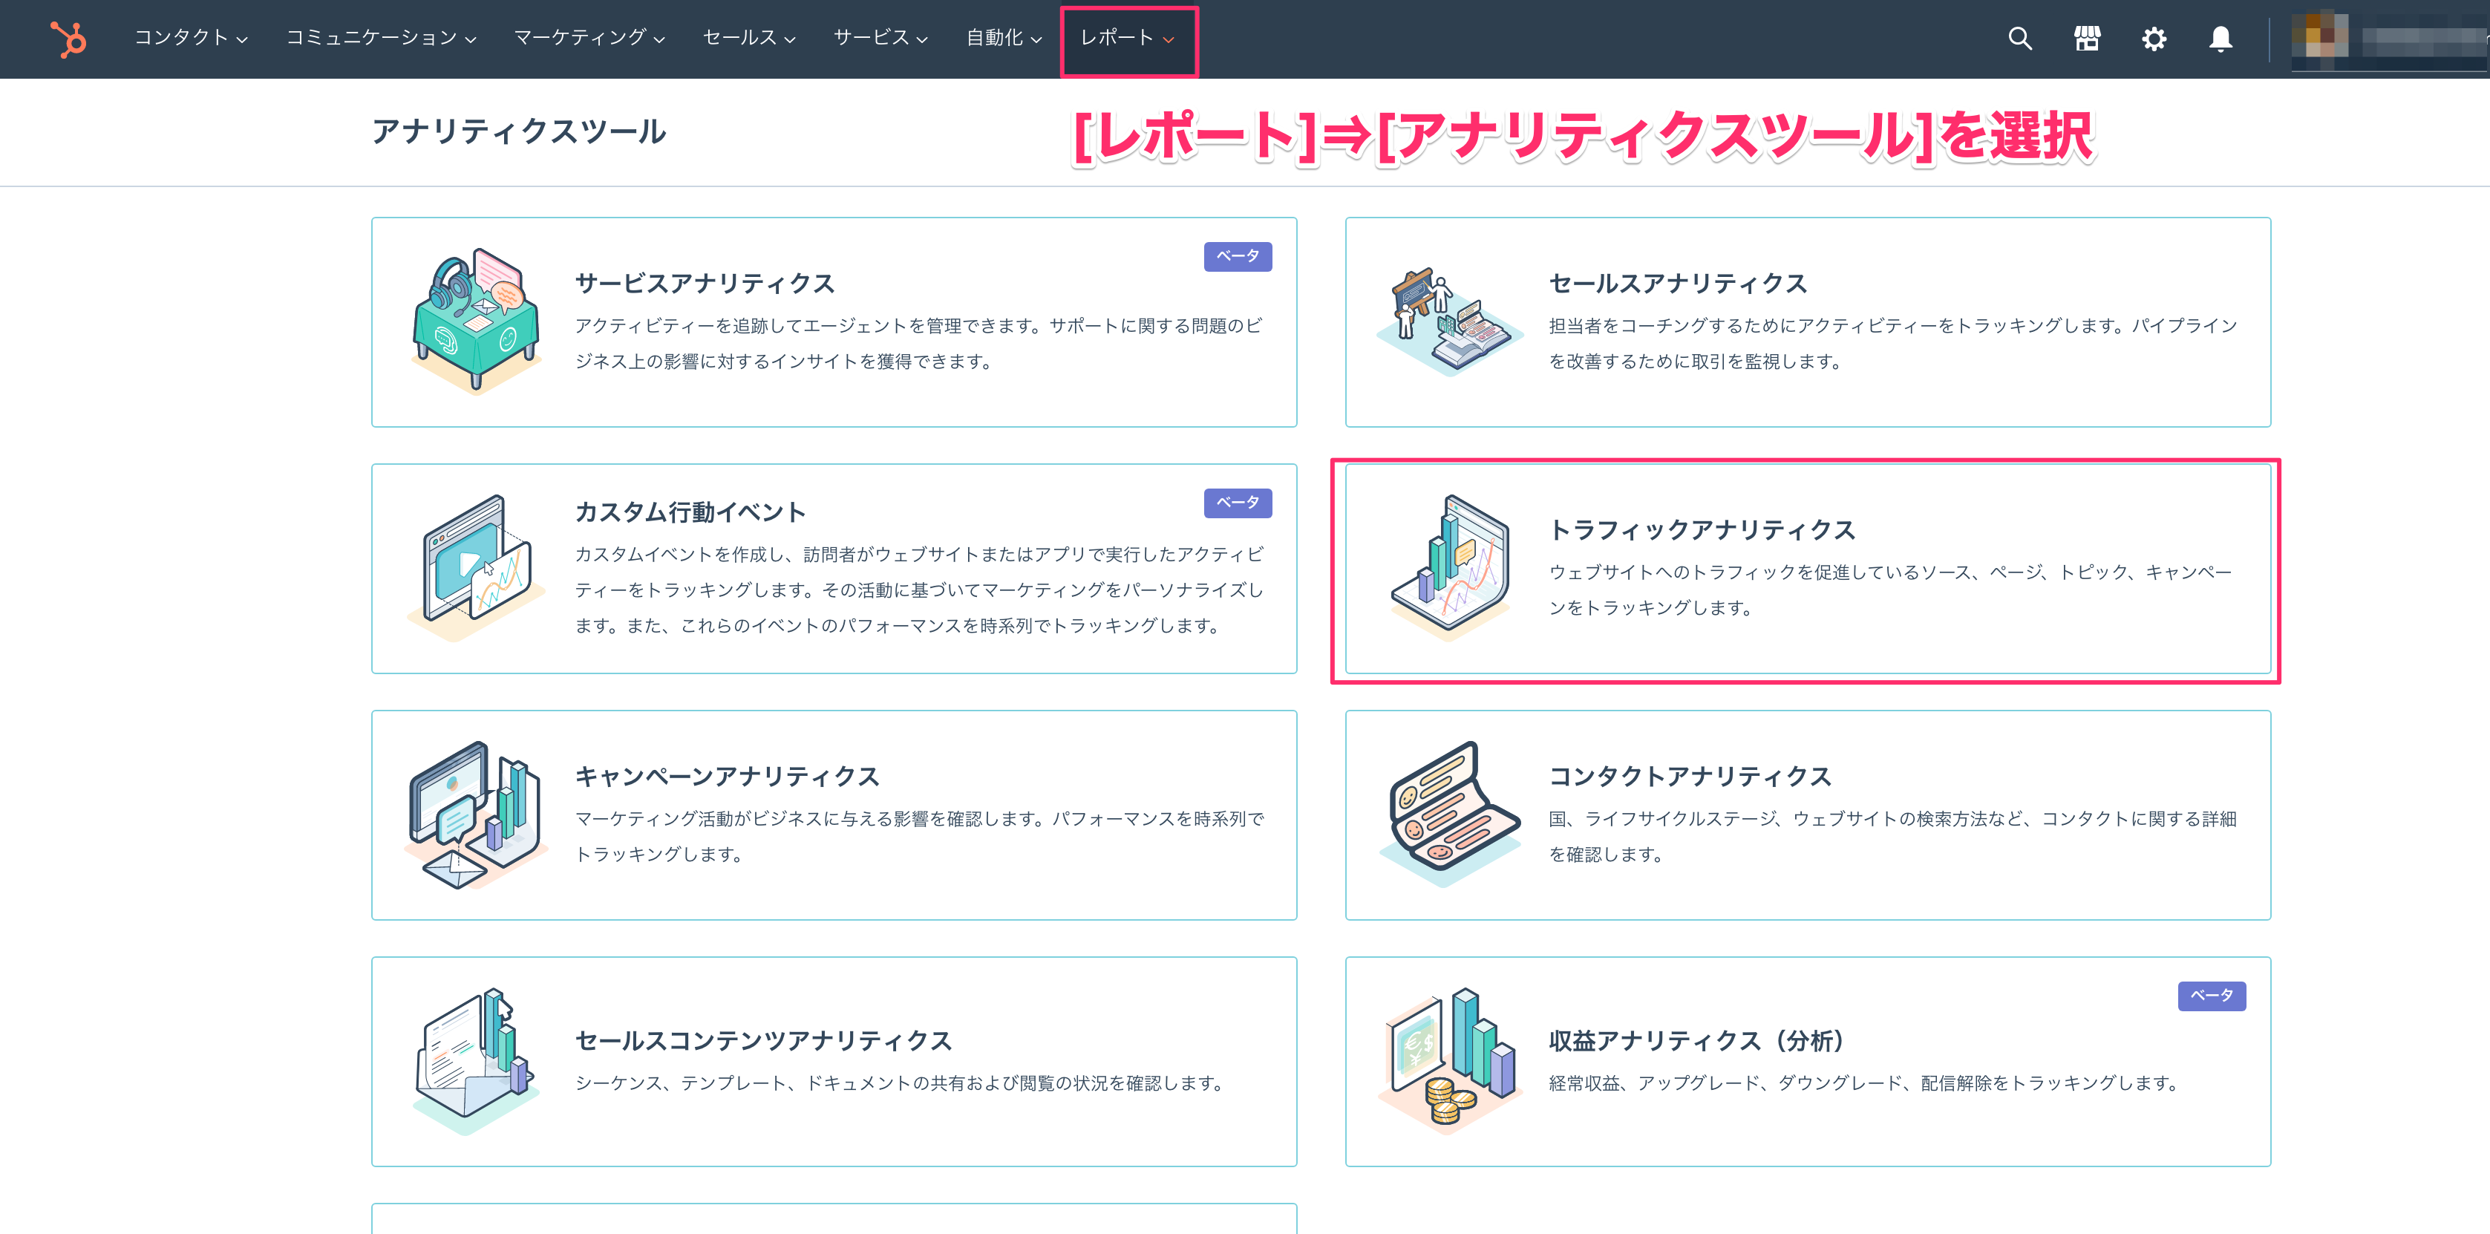Screen dimensions: 2490x1234
Task: Click the 収益アナリティクス coins illustration
Action: point(1449,1061)
